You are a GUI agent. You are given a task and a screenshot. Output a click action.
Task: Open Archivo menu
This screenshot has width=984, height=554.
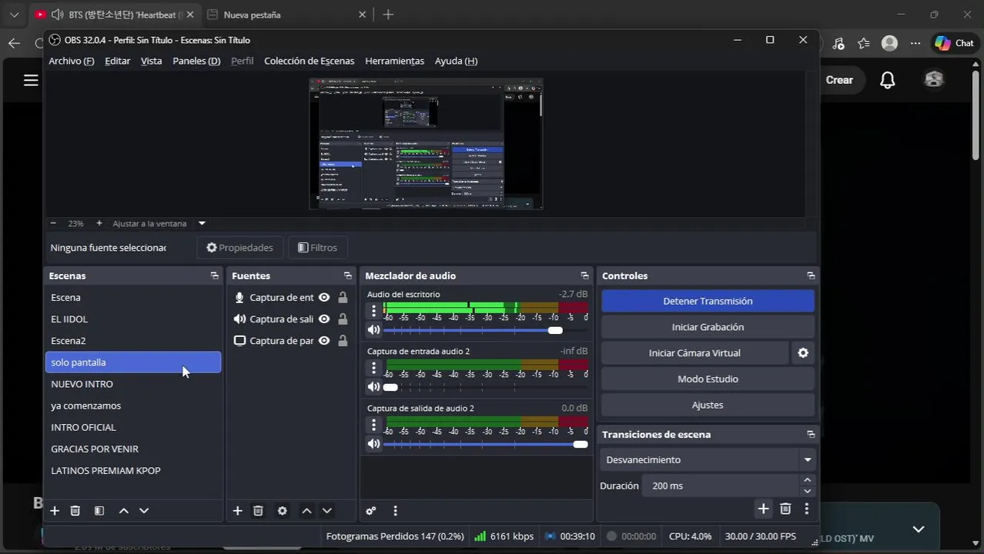[71, 61]
